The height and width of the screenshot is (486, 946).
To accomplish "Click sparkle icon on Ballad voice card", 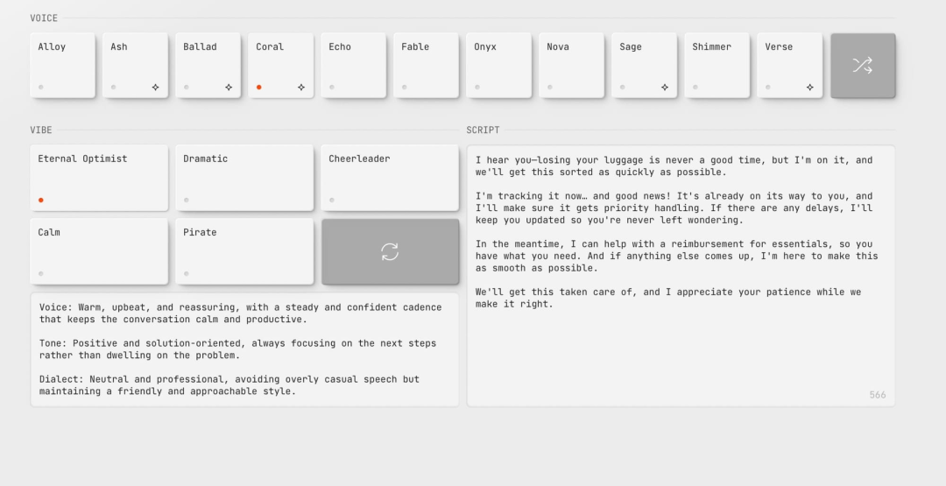I will (229, 88).
